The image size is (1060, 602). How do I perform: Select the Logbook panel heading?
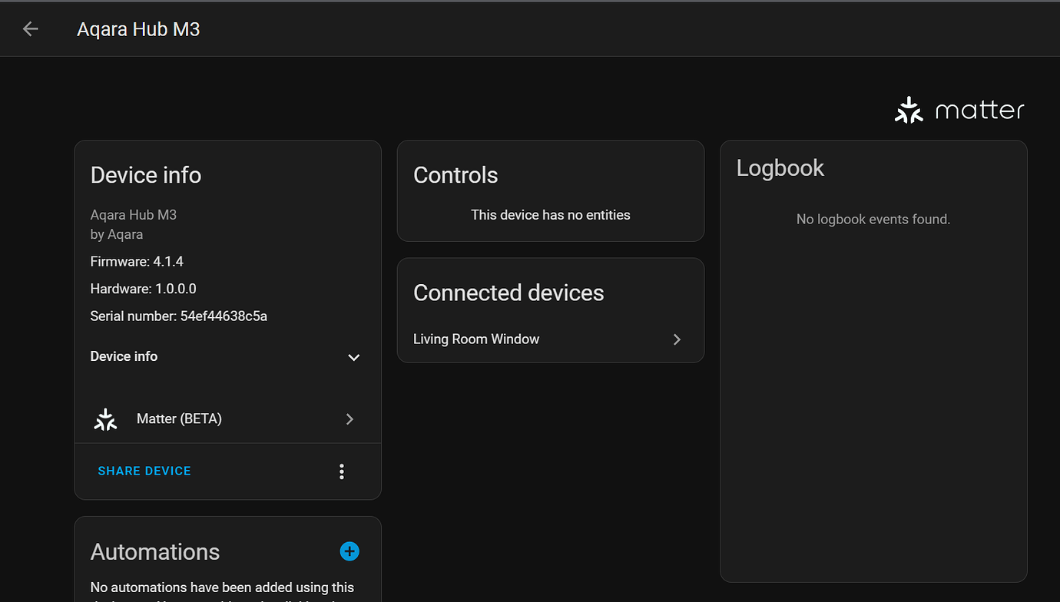click(780, 167)
